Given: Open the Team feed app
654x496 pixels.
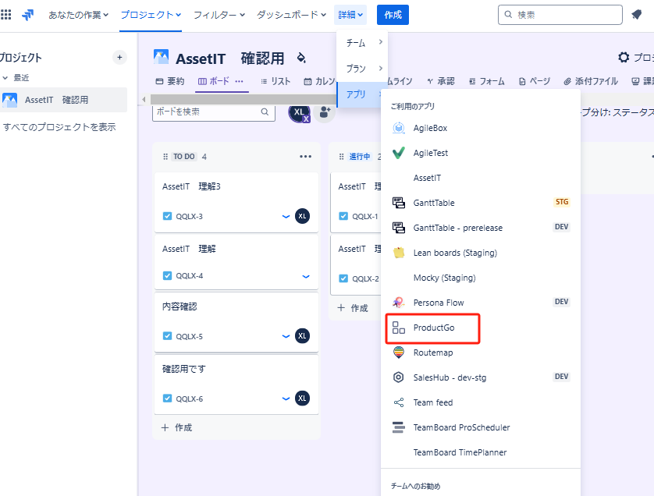Looking at the screenshot, I should 432,402.
